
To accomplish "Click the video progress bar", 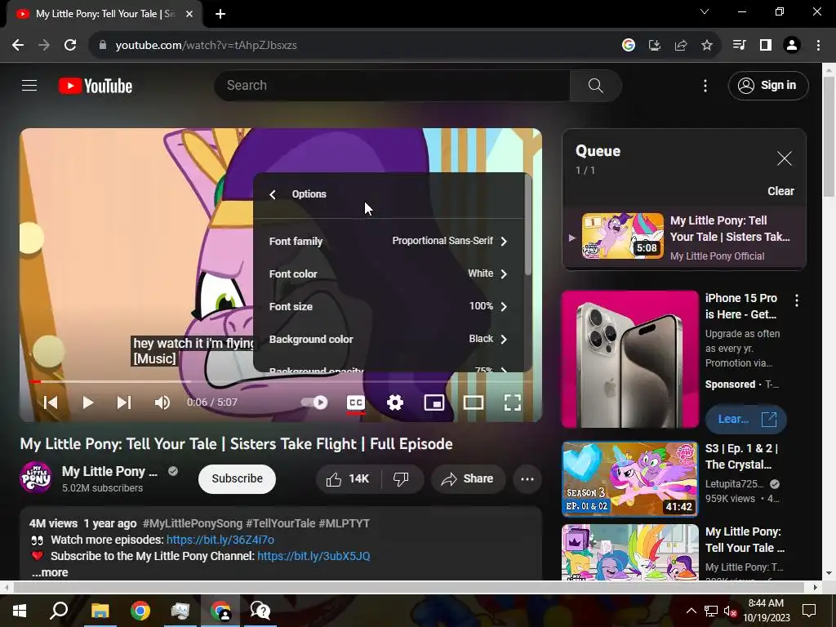I will (281, 382).
